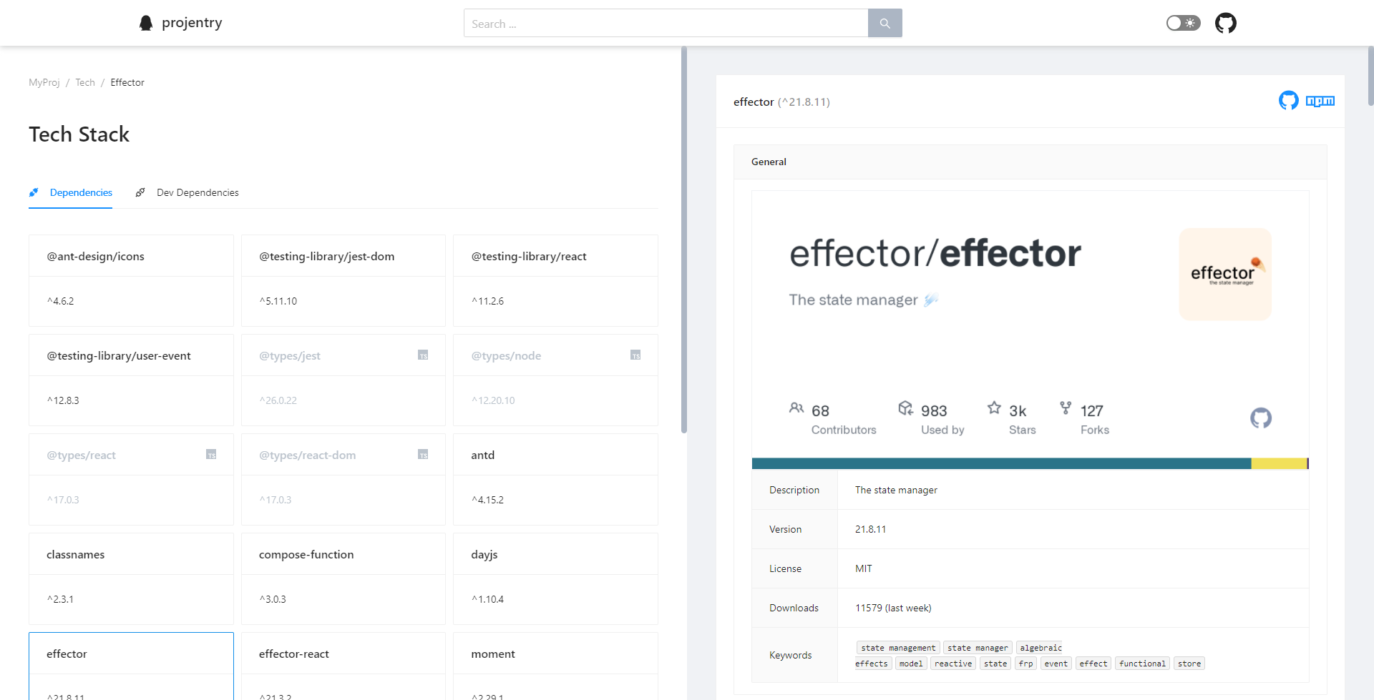
Task: Select the @types/node card
Action: (555, 380)
